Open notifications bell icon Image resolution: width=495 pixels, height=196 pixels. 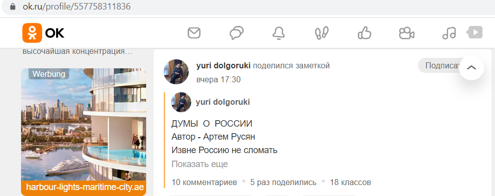(278, 33)
